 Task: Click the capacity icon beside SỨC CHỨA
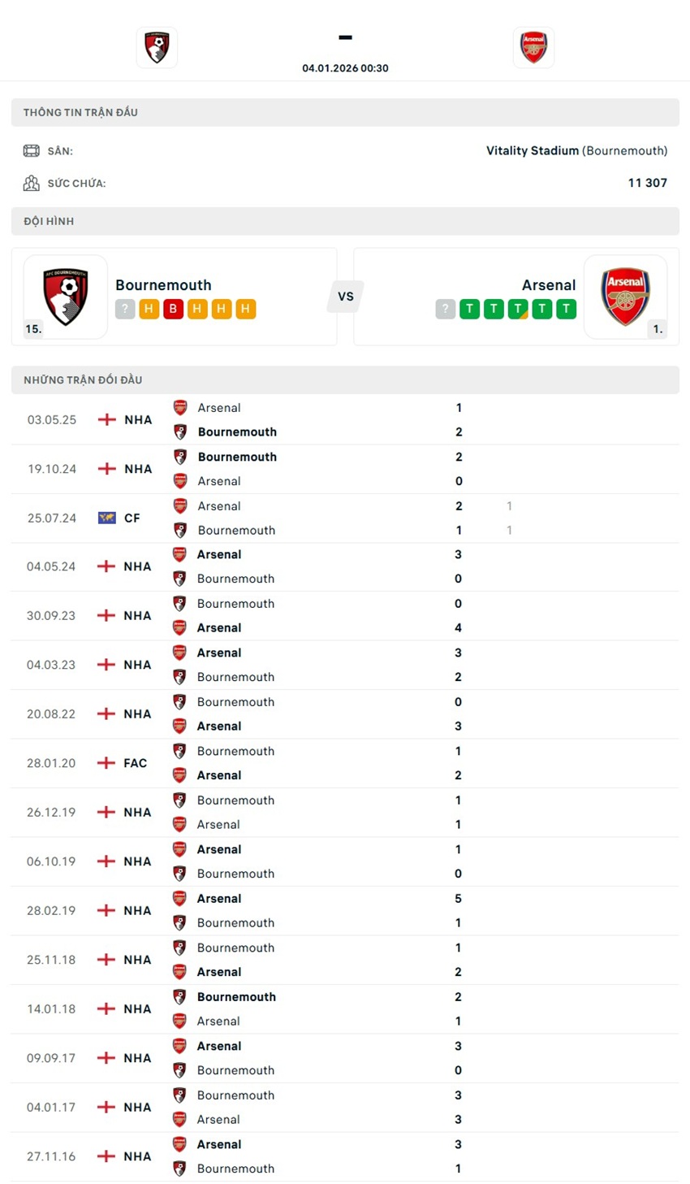point(30,183)
